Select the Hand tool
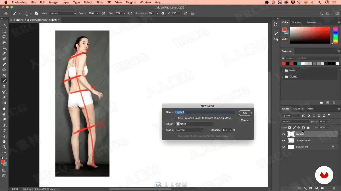Viewport: 341px width, 191px height. 4,141
